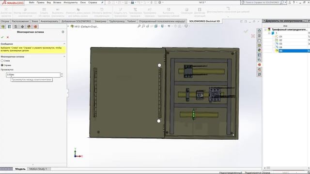
Task: Switch to Добавления SOLIDWORKS tab
Action: pos(77,21)
